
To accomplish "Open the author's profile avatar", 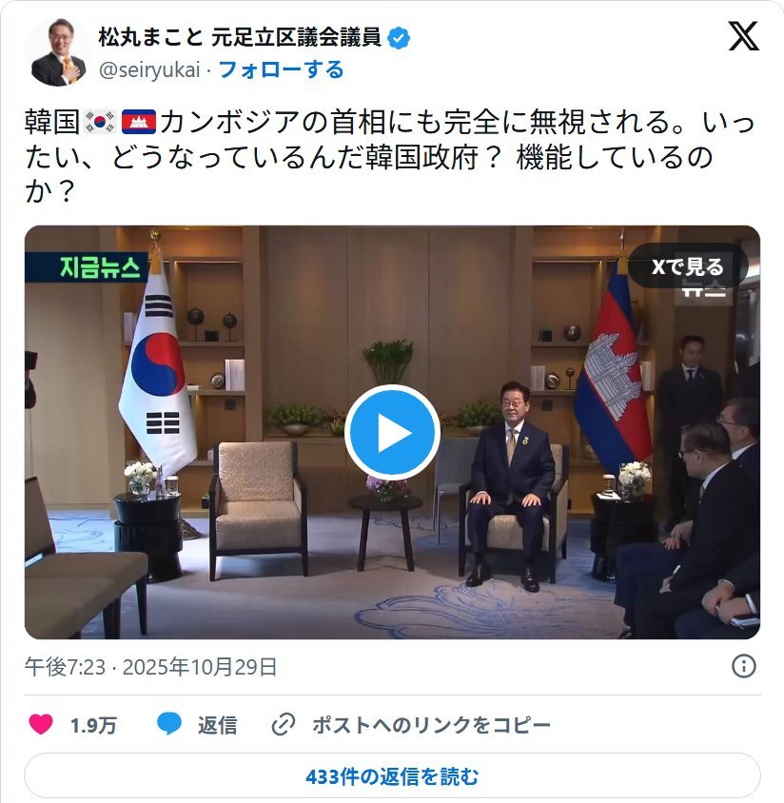I will pyautogui.click(x=58, y=52).
